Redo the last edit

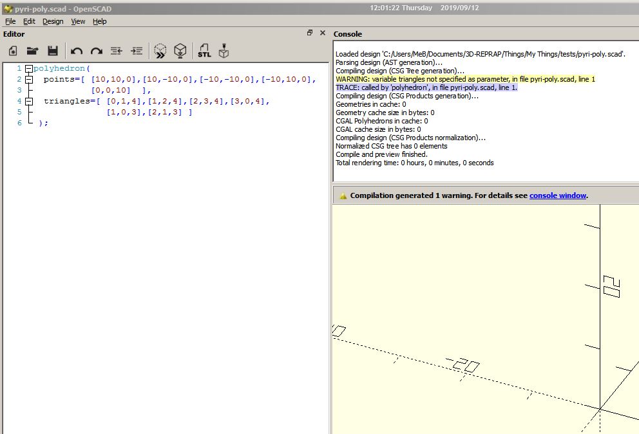(x=95, y=50)
